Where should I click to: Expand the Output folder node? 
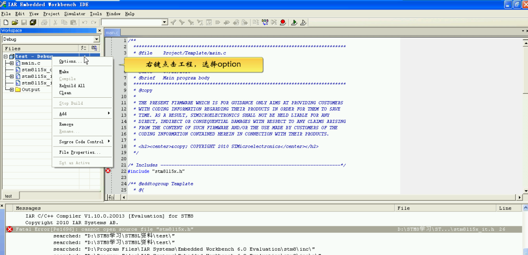click(12, 89)
